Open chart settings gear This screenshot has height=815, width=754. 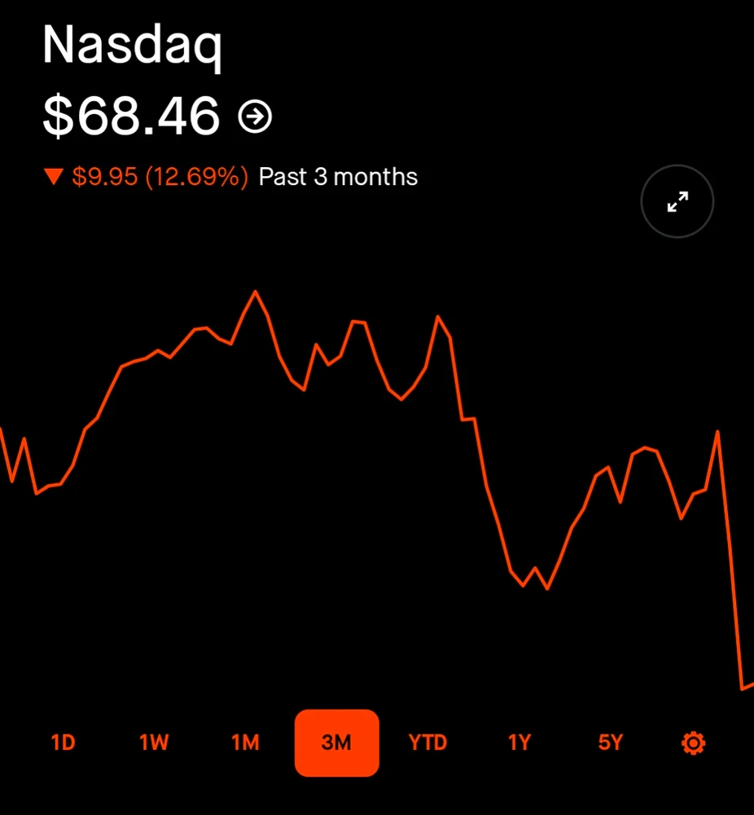[693, 743]
